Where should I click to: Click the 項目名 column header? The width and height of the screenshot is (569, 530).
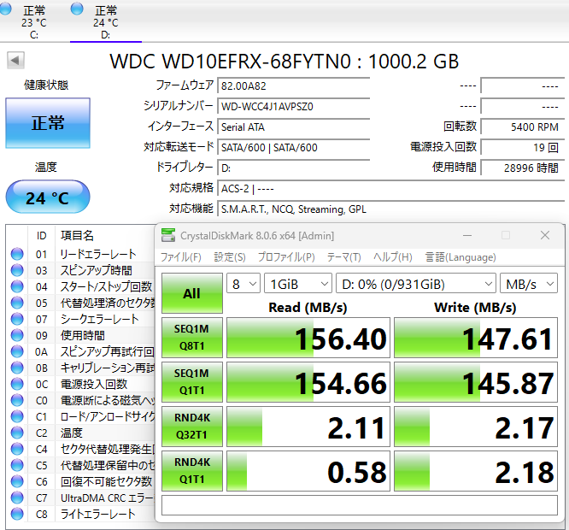coord(77,236)
